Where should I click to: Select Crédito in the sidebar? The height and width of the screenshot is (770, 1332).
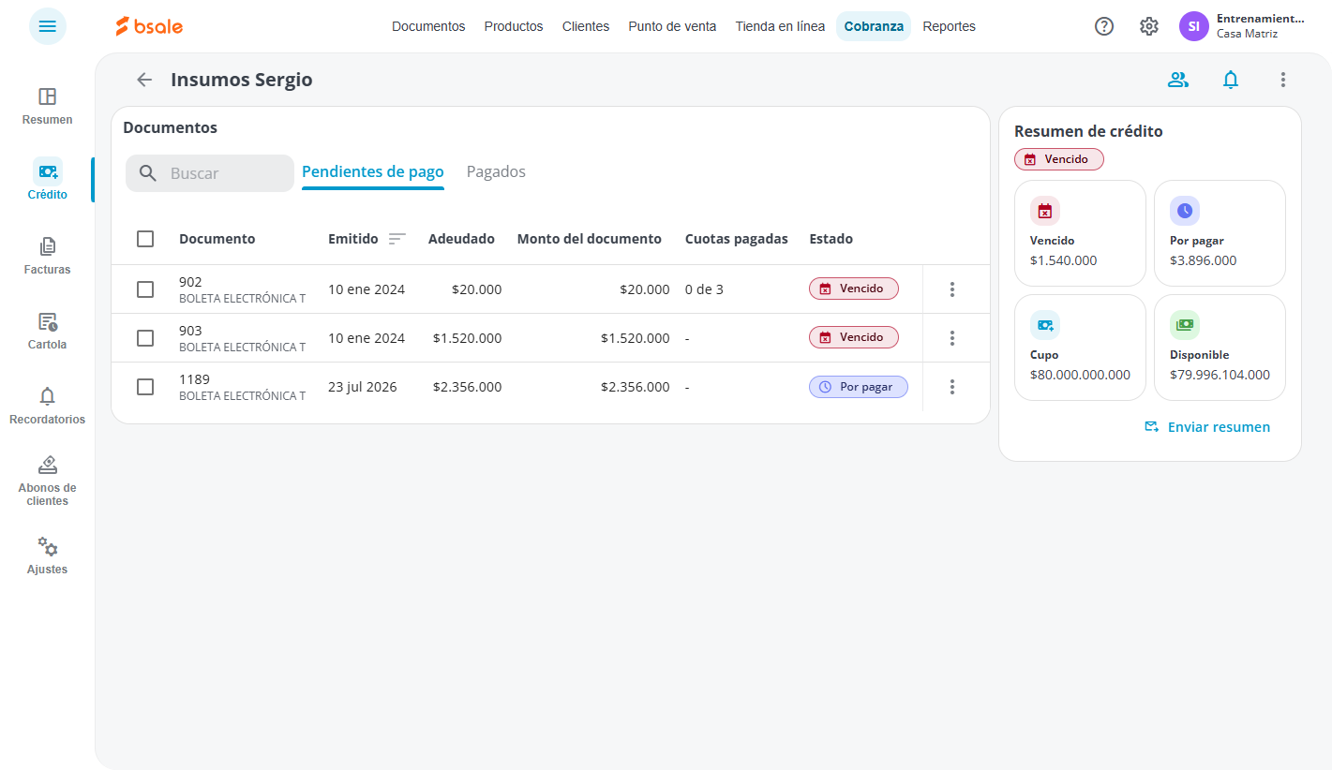[x=48, y=180]
